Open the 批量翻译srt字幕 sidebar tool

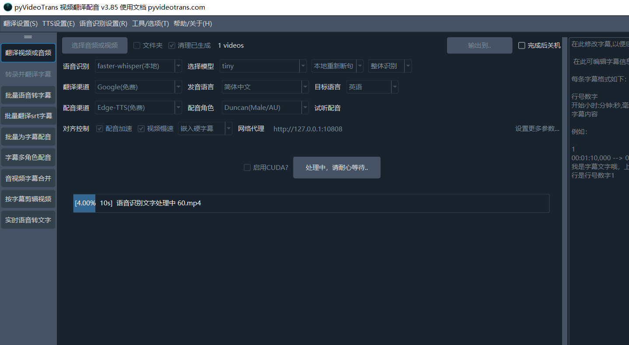point(28,116)
